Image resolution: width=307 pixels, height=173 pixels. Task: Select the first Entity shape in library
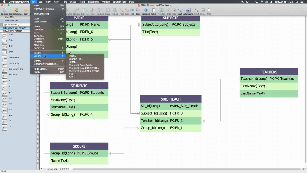click(x=4, y=35)
